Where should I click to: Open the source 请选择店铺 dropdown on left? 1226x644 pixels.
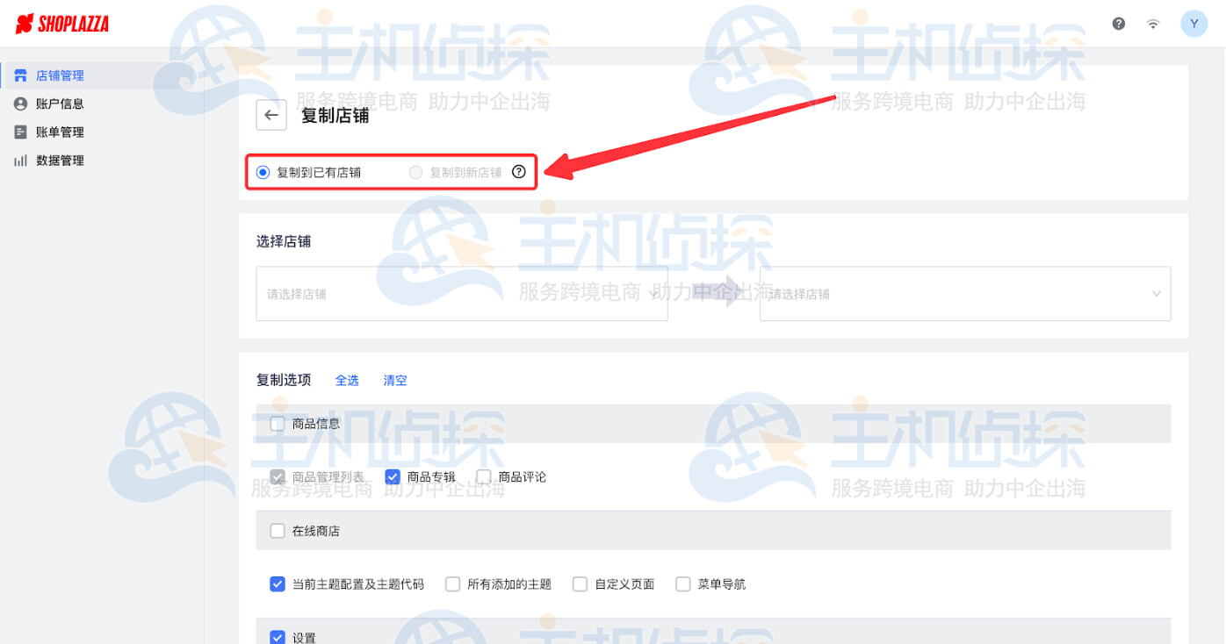coord(461,294)
